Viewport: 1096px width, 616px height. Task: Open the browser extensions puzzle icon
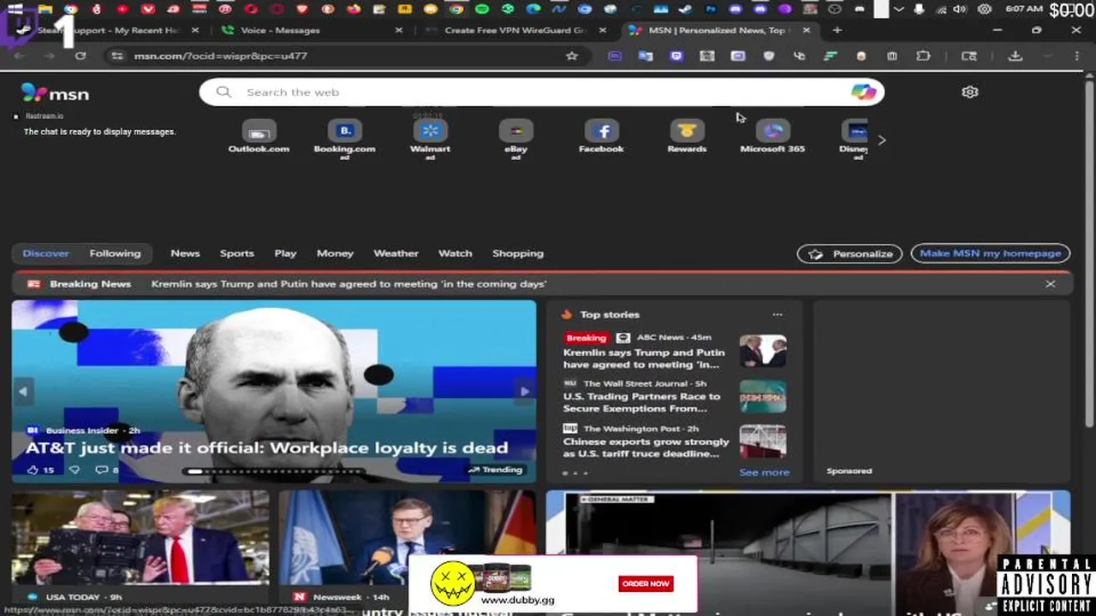923,56
